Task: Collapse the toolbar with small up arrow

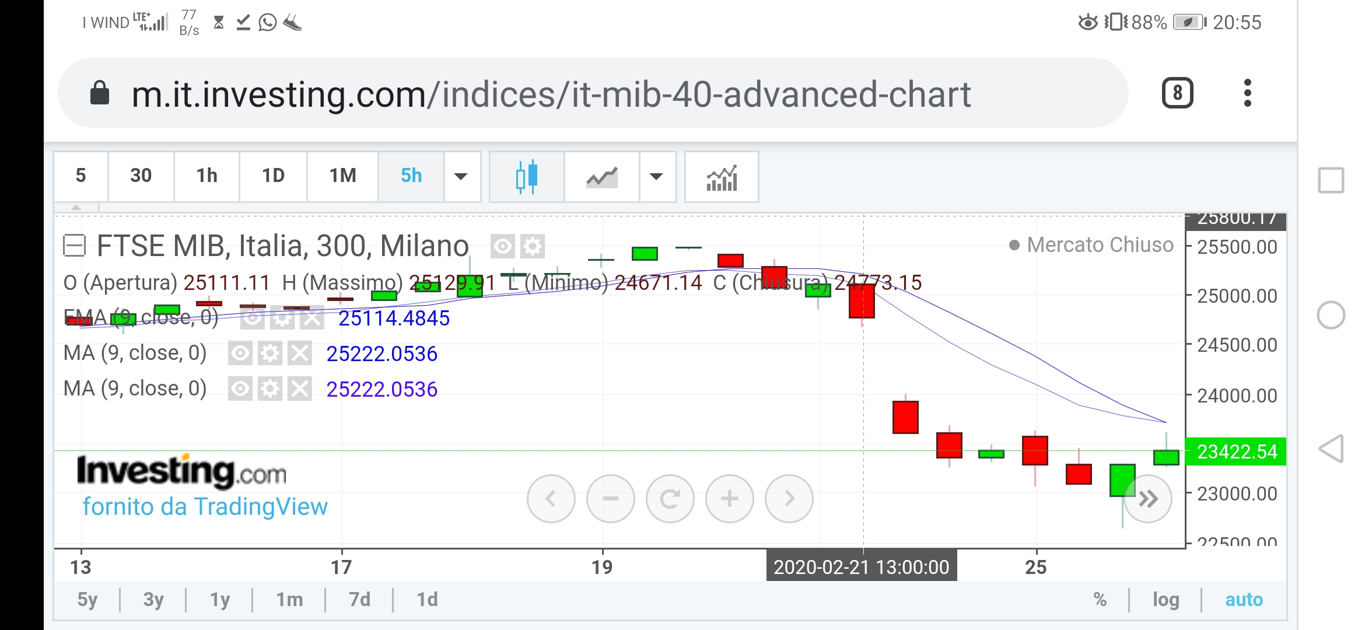Action: pos(76,207)
